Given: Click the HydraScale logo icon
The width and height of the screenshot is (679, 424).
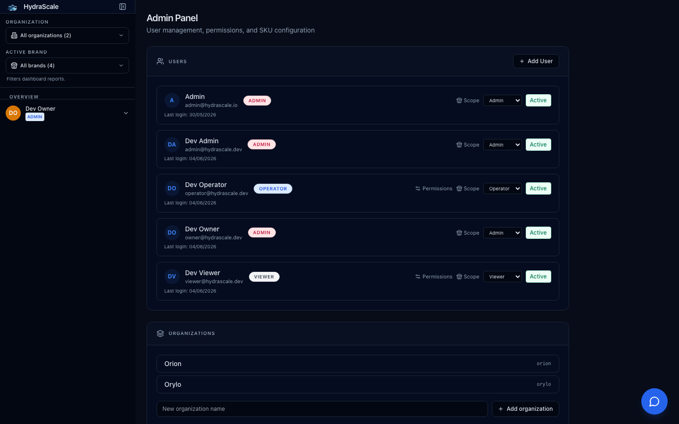Looking at the screenshot, I should point(13,7).
